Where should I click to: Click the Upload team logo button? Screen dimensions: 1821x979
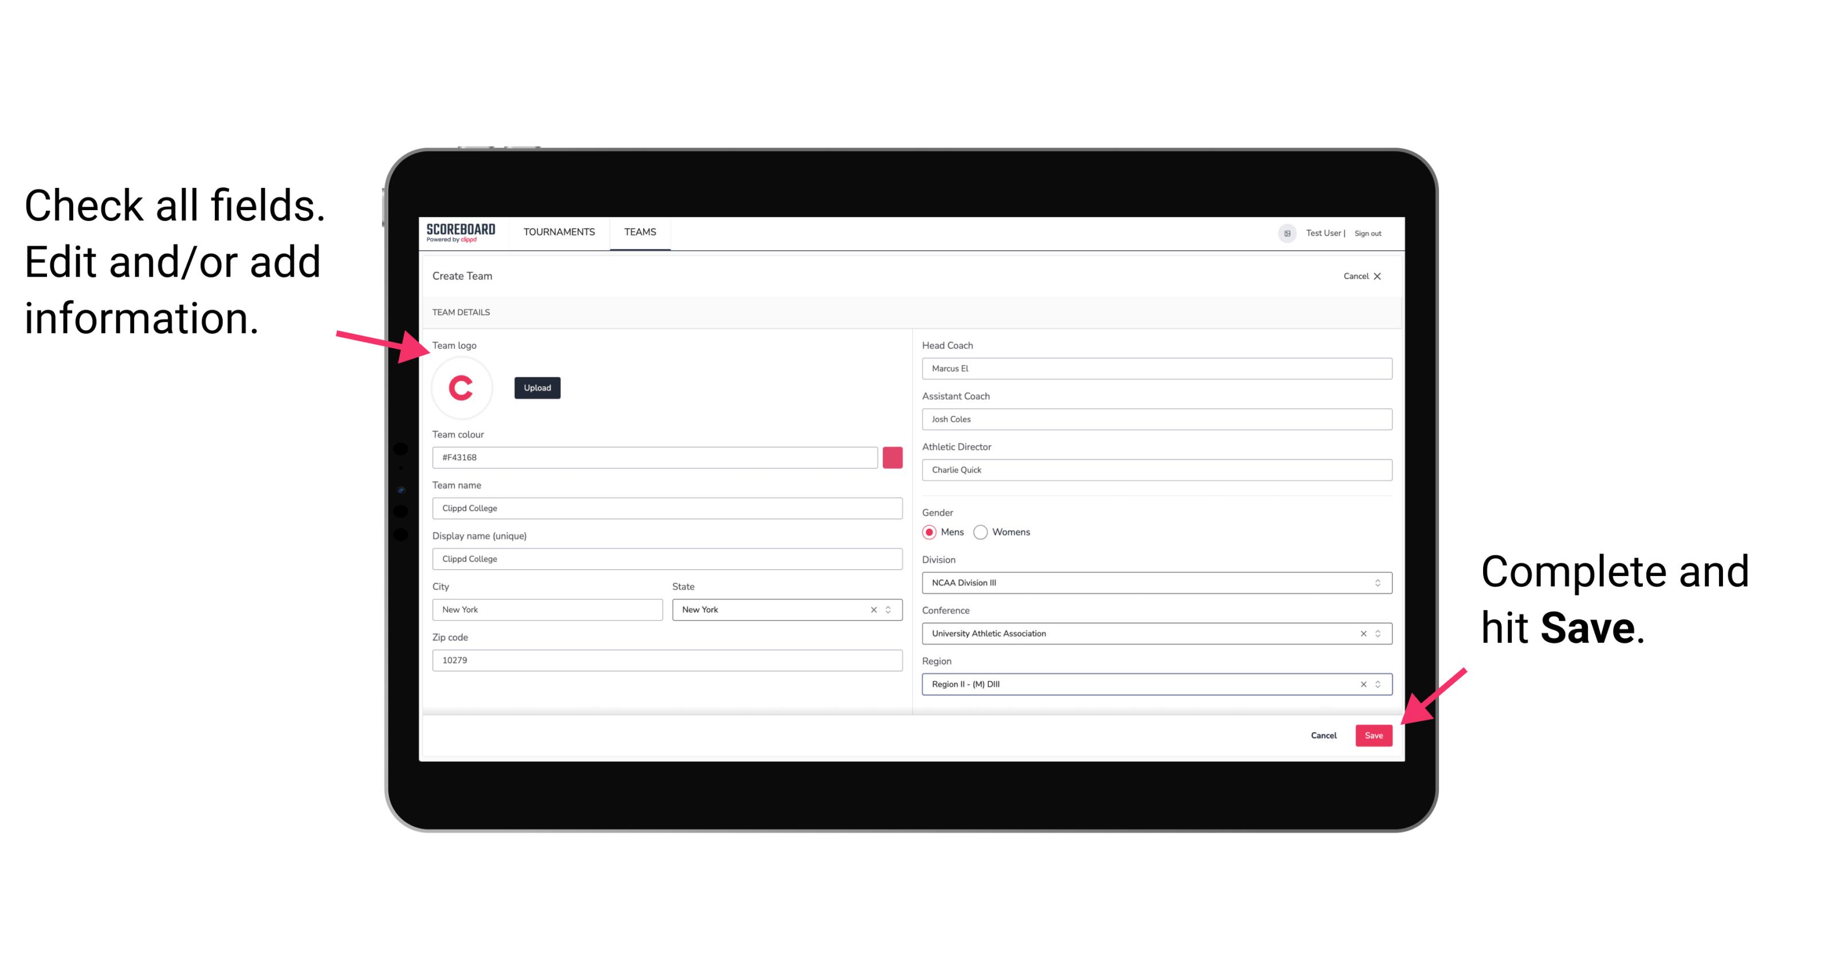537,387
